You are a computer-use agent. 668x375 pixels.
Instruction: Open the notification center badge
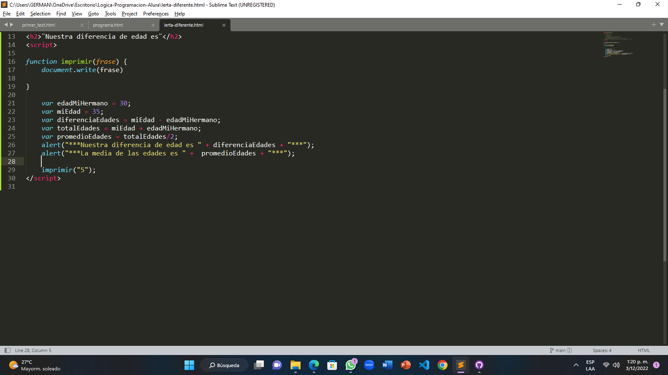click(656, 365)
